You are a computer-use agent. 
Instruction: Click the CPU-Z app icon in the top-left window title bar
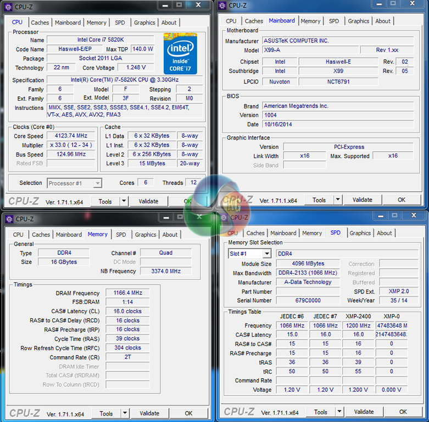coord(8,7)
